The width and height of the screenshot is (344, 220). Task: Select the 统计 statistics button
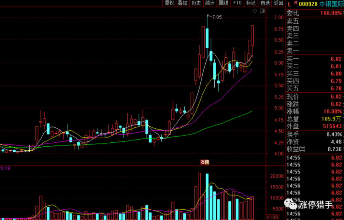pyautogui.click(x=210, y=3)
